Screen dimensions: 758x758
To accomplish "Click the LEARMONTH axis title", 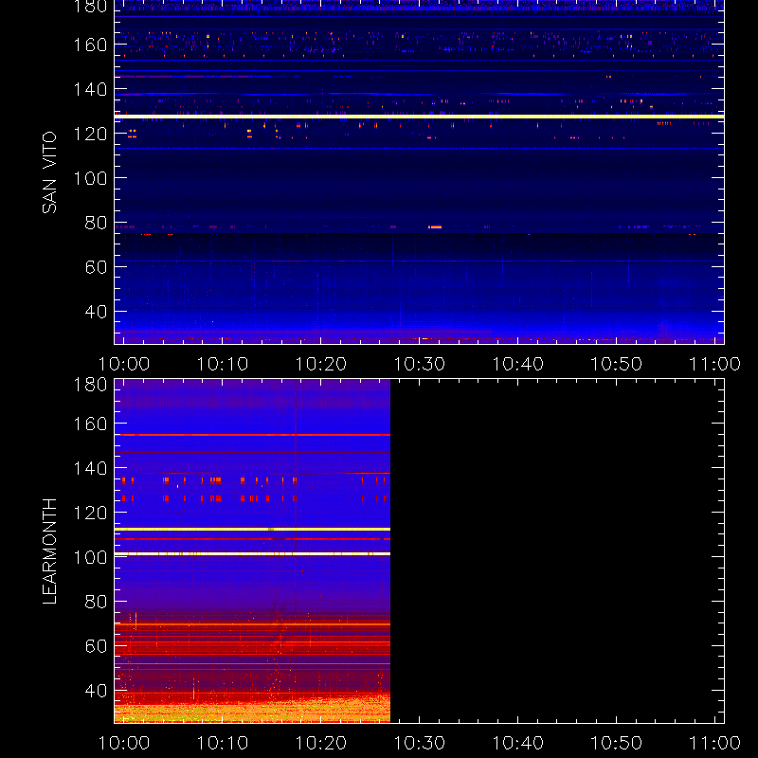I will tap(49, 551).
